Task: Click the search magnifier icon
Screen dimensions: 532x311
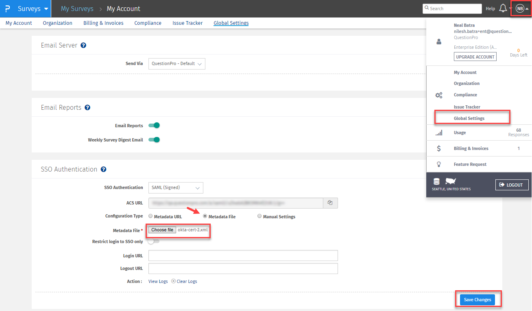Action: (426, 8)
